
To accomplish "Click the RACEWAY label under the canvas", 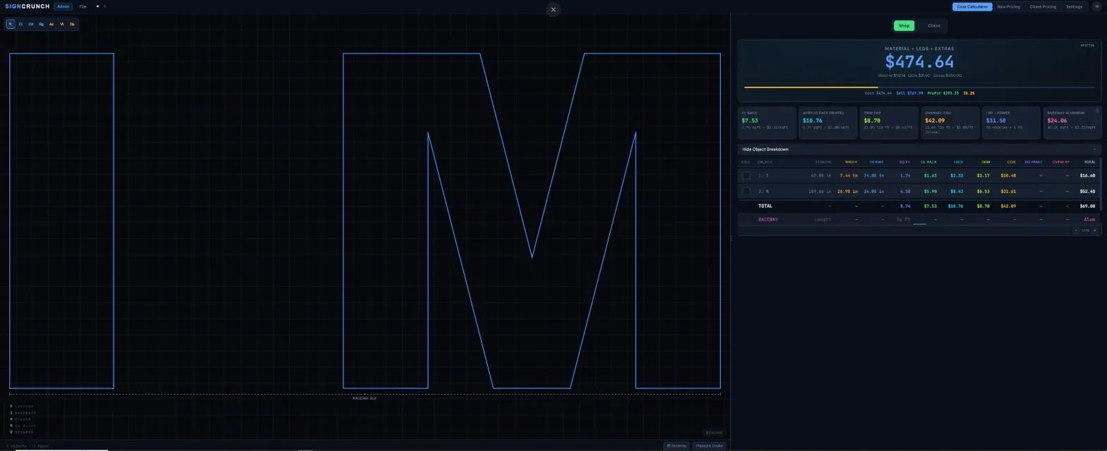I will [364, 398].
